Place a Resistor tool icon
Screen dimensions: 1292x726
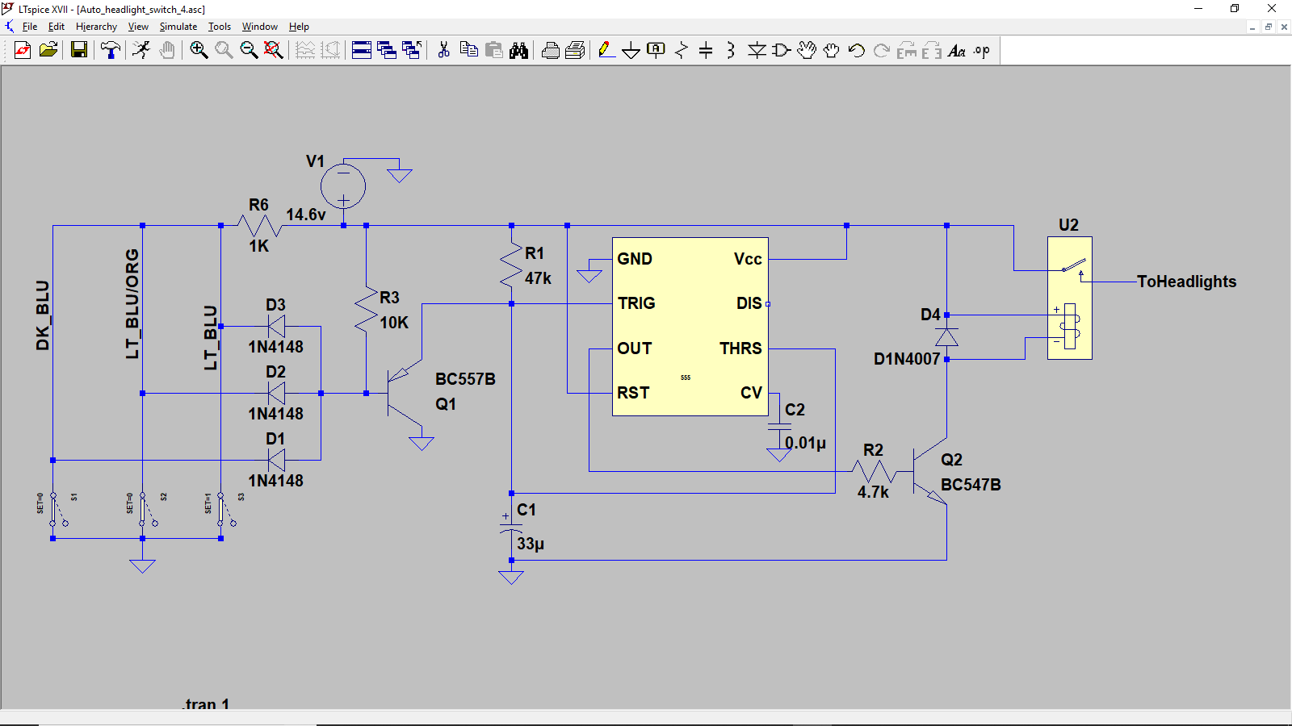click(682, 51)
